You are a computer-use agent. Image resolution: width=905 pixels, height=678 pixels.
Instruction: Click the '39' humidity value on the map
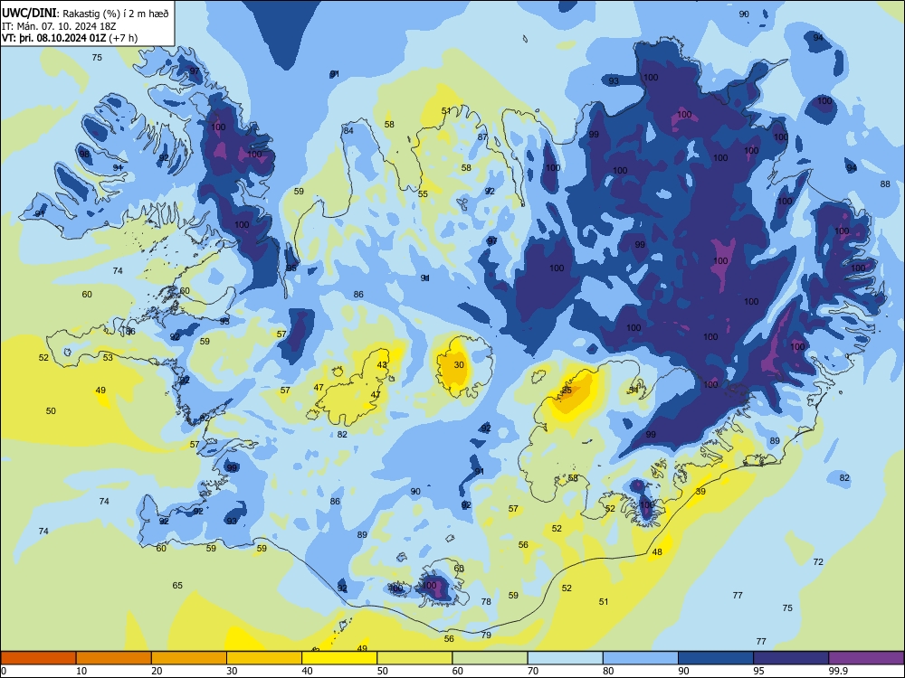click(700, 491)
